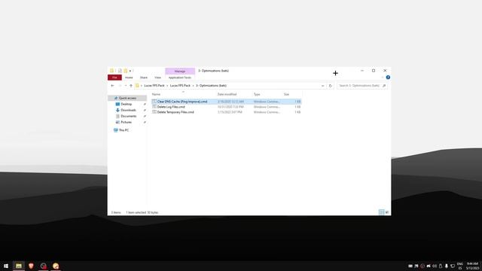Screen dimensions: 482x271
Task: Click icon of Delete Log Files.cmd
Action: pos(154,107)
